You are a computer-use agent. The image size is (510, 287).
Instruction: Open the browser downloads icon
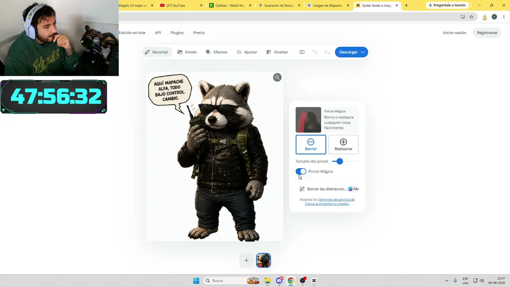pyautogui.click(x=484, y=17)
